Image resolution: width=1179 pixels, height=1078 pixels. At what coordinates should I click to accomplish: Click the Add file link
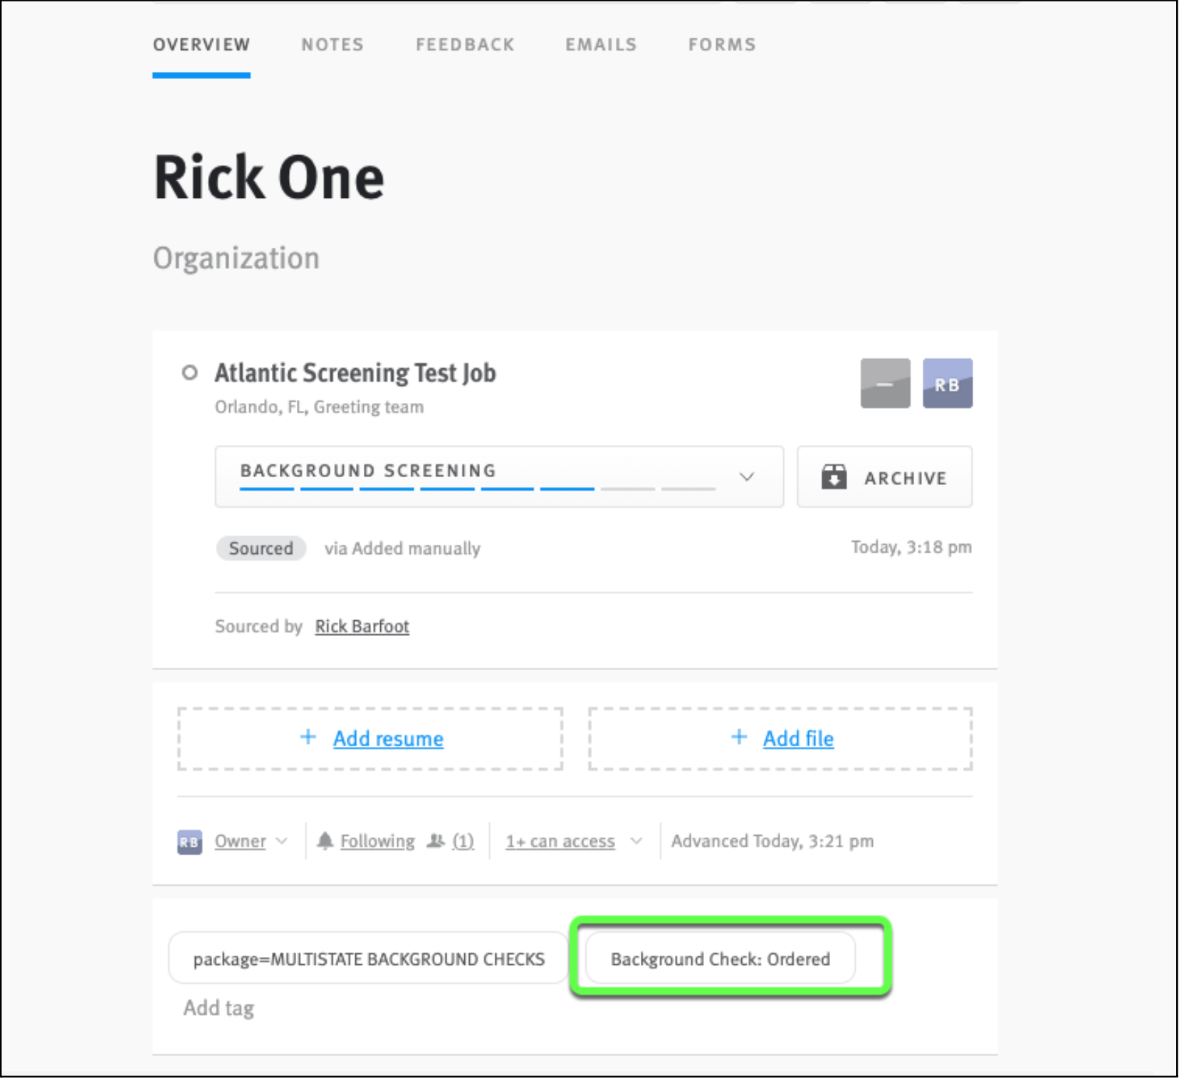coord(798,738)
